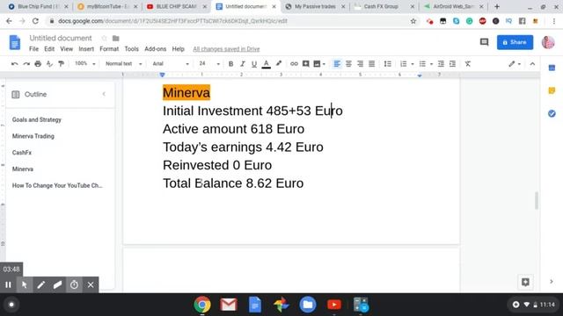This screenshot has width=563, height=316.
Task: Toggle Bulleted list
Action: 422,64
